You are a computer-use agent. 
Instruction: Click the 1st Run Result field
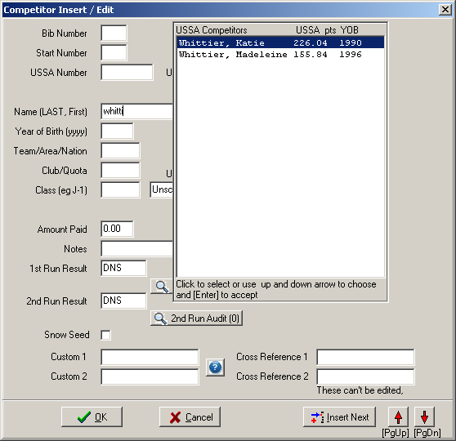coord(123,268)
